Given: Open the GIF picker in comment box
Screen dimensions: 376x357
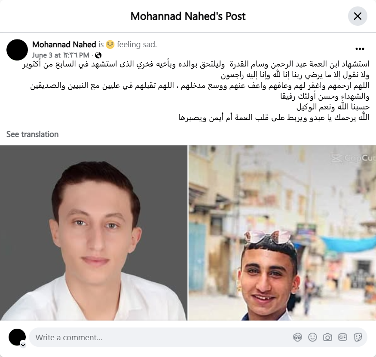Looking at the screenshot, I should click(342, 337).
